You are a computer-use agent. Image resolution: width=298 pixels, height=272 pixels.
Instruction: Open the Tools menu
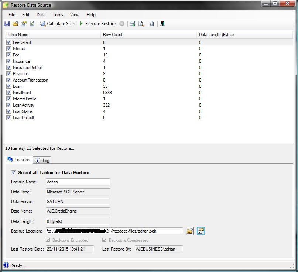[x=58, y=15]
